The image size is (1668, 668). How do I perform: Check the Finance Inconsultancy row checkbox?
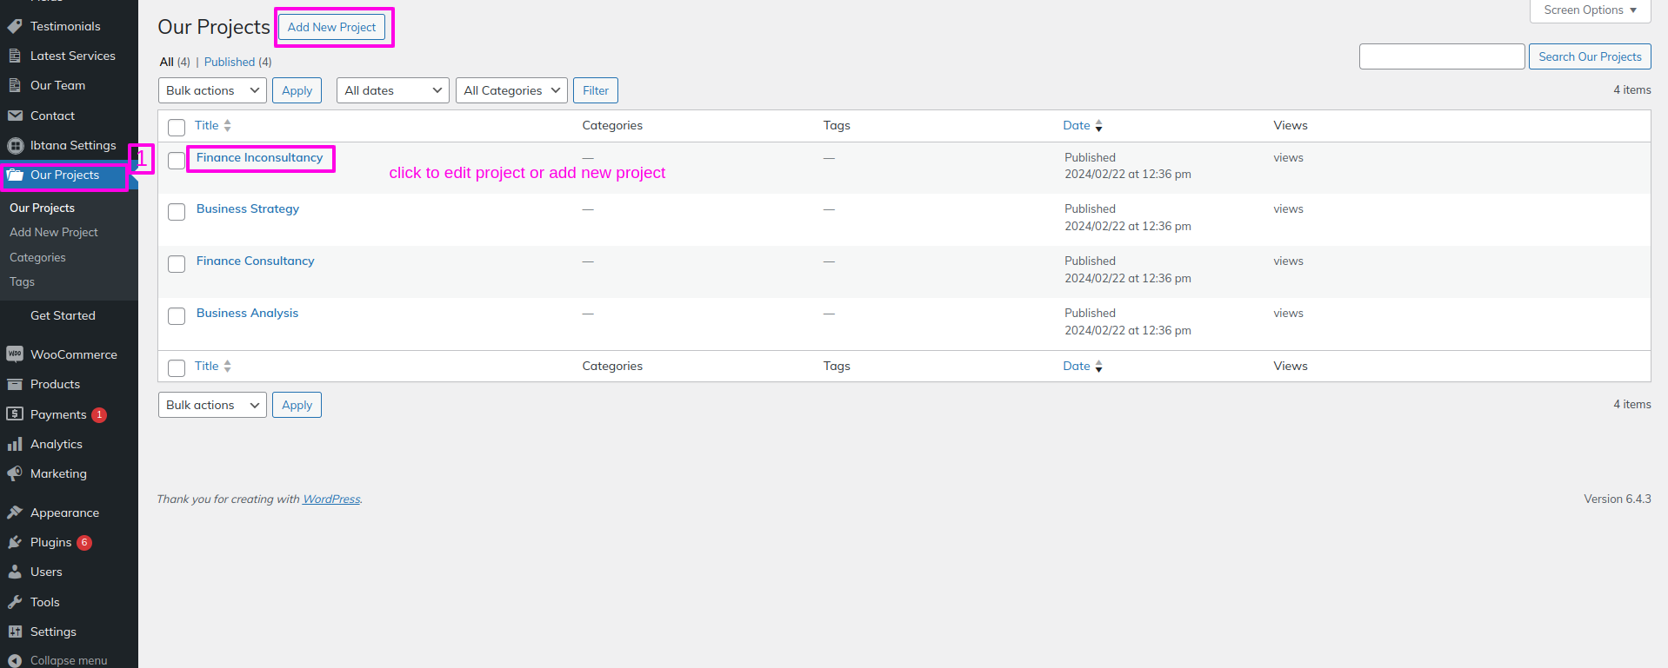tap(177, 161)
